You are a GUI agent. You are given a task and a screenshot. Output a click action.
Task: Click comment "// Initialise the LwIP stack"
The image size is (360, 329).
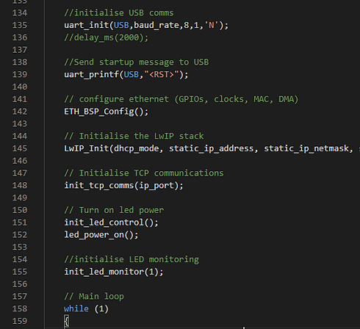coord(134,136)
